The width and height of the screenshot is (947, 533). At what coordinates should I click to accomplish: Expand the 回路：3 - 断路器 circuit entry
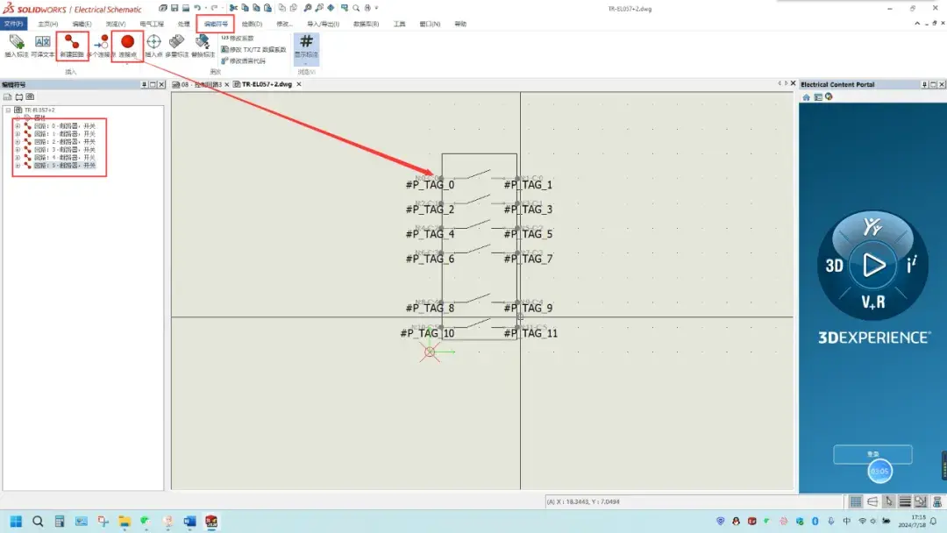tap(18, 148)
